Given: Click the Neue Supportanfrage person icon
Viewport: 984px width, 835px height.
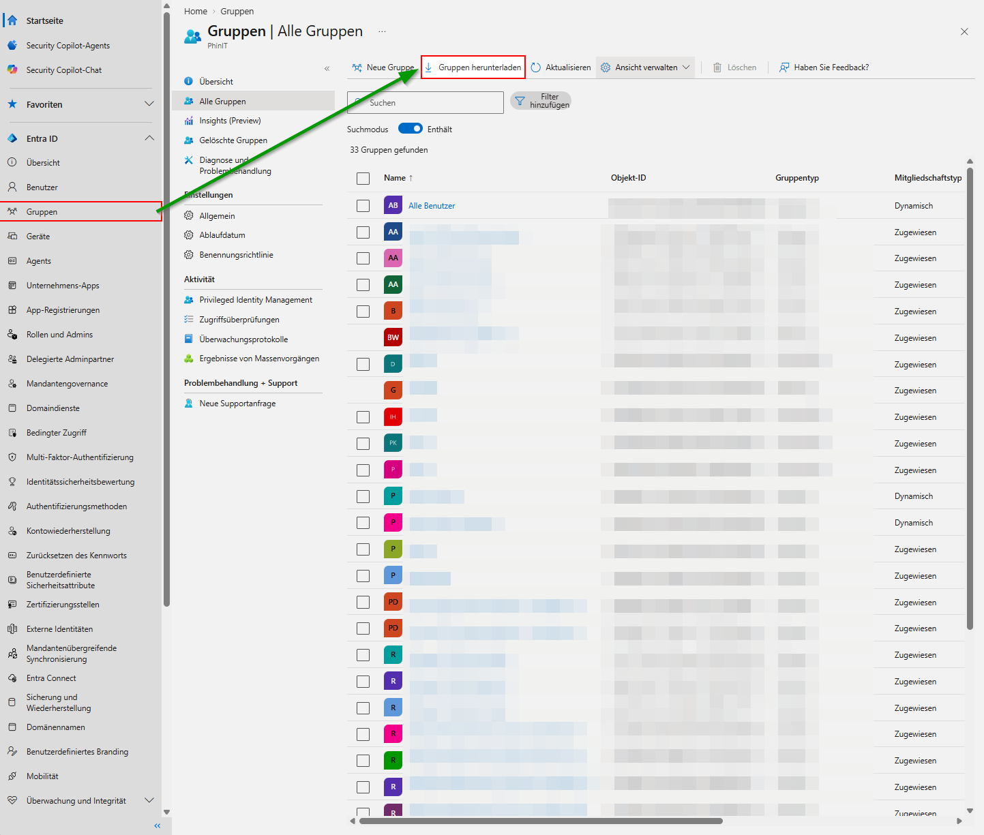Looking at the screenshot, I should pyautogui.click(x=189, y=404).
